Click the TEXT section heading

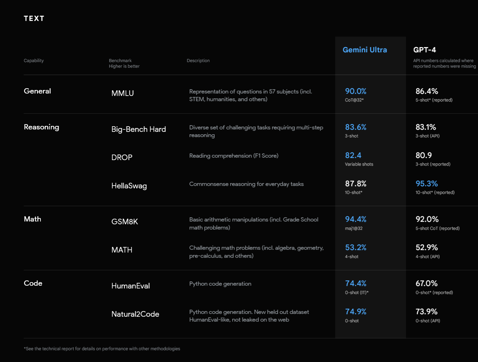(34, 18)
